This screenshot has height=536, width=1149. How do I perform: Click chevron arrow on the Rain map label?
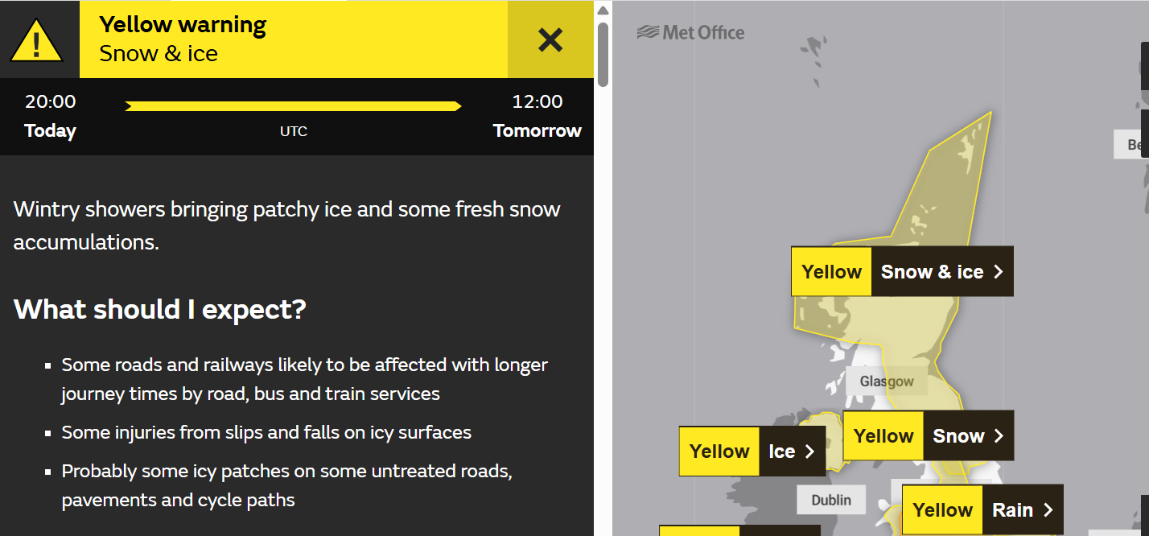coord(1048,510)
